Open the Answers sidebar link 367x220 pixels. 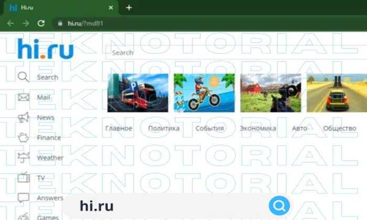pos(50,198)
